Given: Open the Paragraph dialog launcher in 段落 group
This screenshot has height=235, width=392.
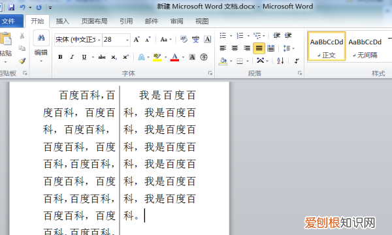Looking at the screenshot, I should tap(299, 73).
